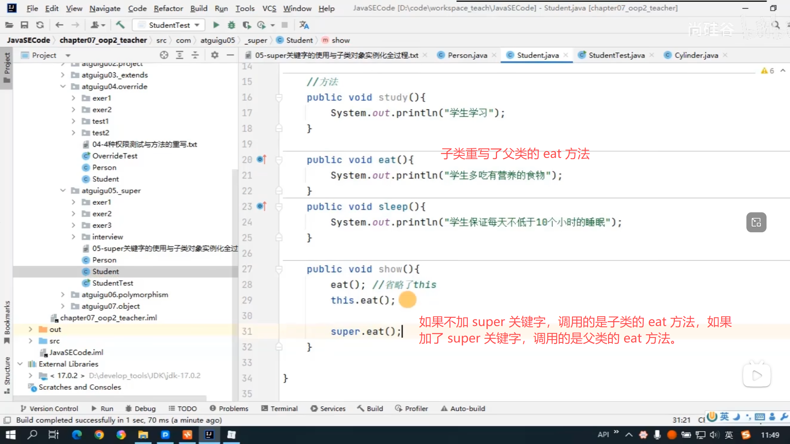Click Select Opened File target icon
This screenshot has height=444, width=790.
(x=164, y=55)
